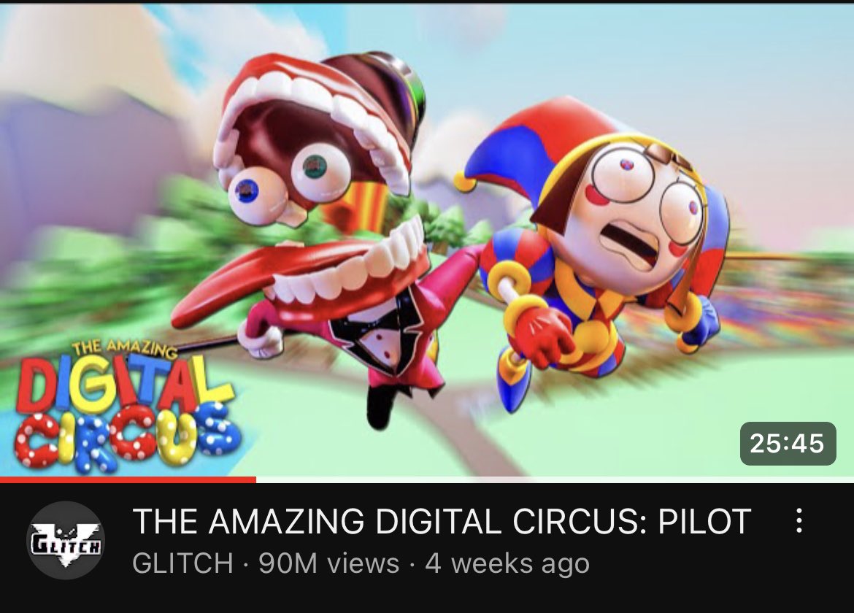Open the GLITCH channel avatar
The image size is (854, 613).
[x=66, y=540]
